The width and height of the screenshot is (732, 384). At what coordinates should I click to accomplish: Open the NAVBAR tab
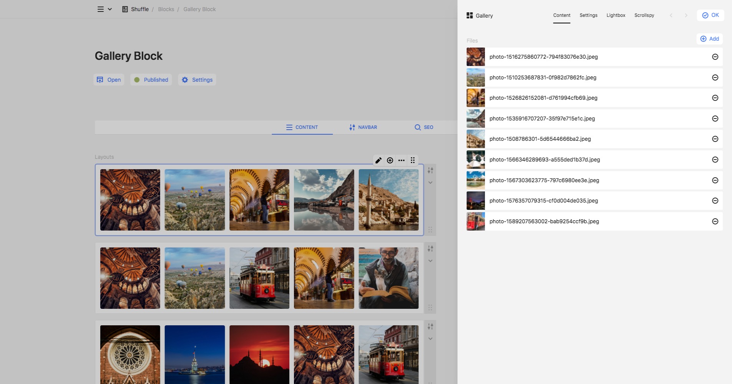(x=363, y=127)
